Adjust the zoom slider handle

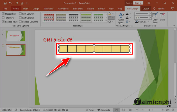point(149,110)
